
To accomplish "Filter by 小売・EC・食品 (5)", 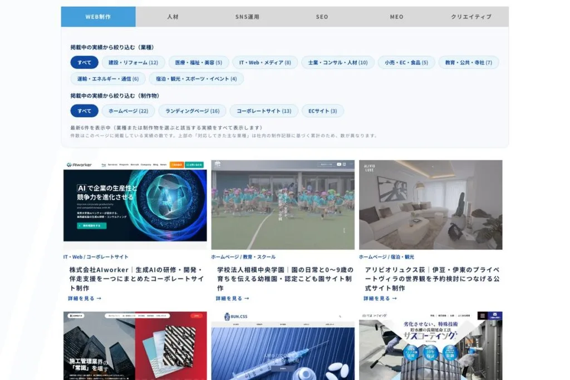I will pos(406,62).
